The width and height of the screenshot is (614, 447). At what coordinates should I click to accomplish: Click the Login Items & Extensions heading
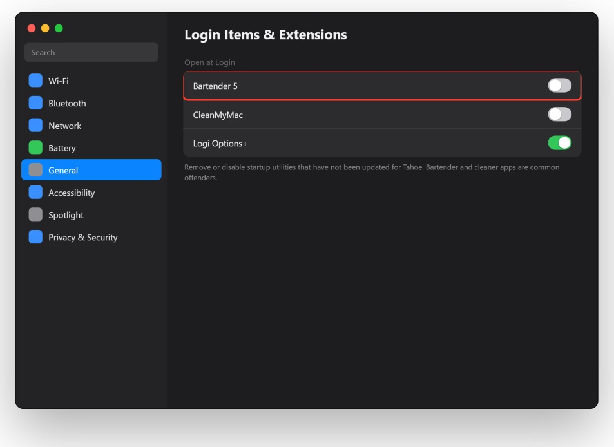point(265,35)
